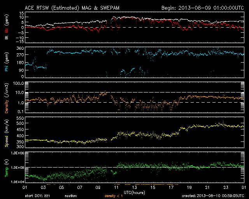Click the '13' hour tick label
The height and width of the screenshot is (199, 249).
pyautogui.click(x=135, y=188)
